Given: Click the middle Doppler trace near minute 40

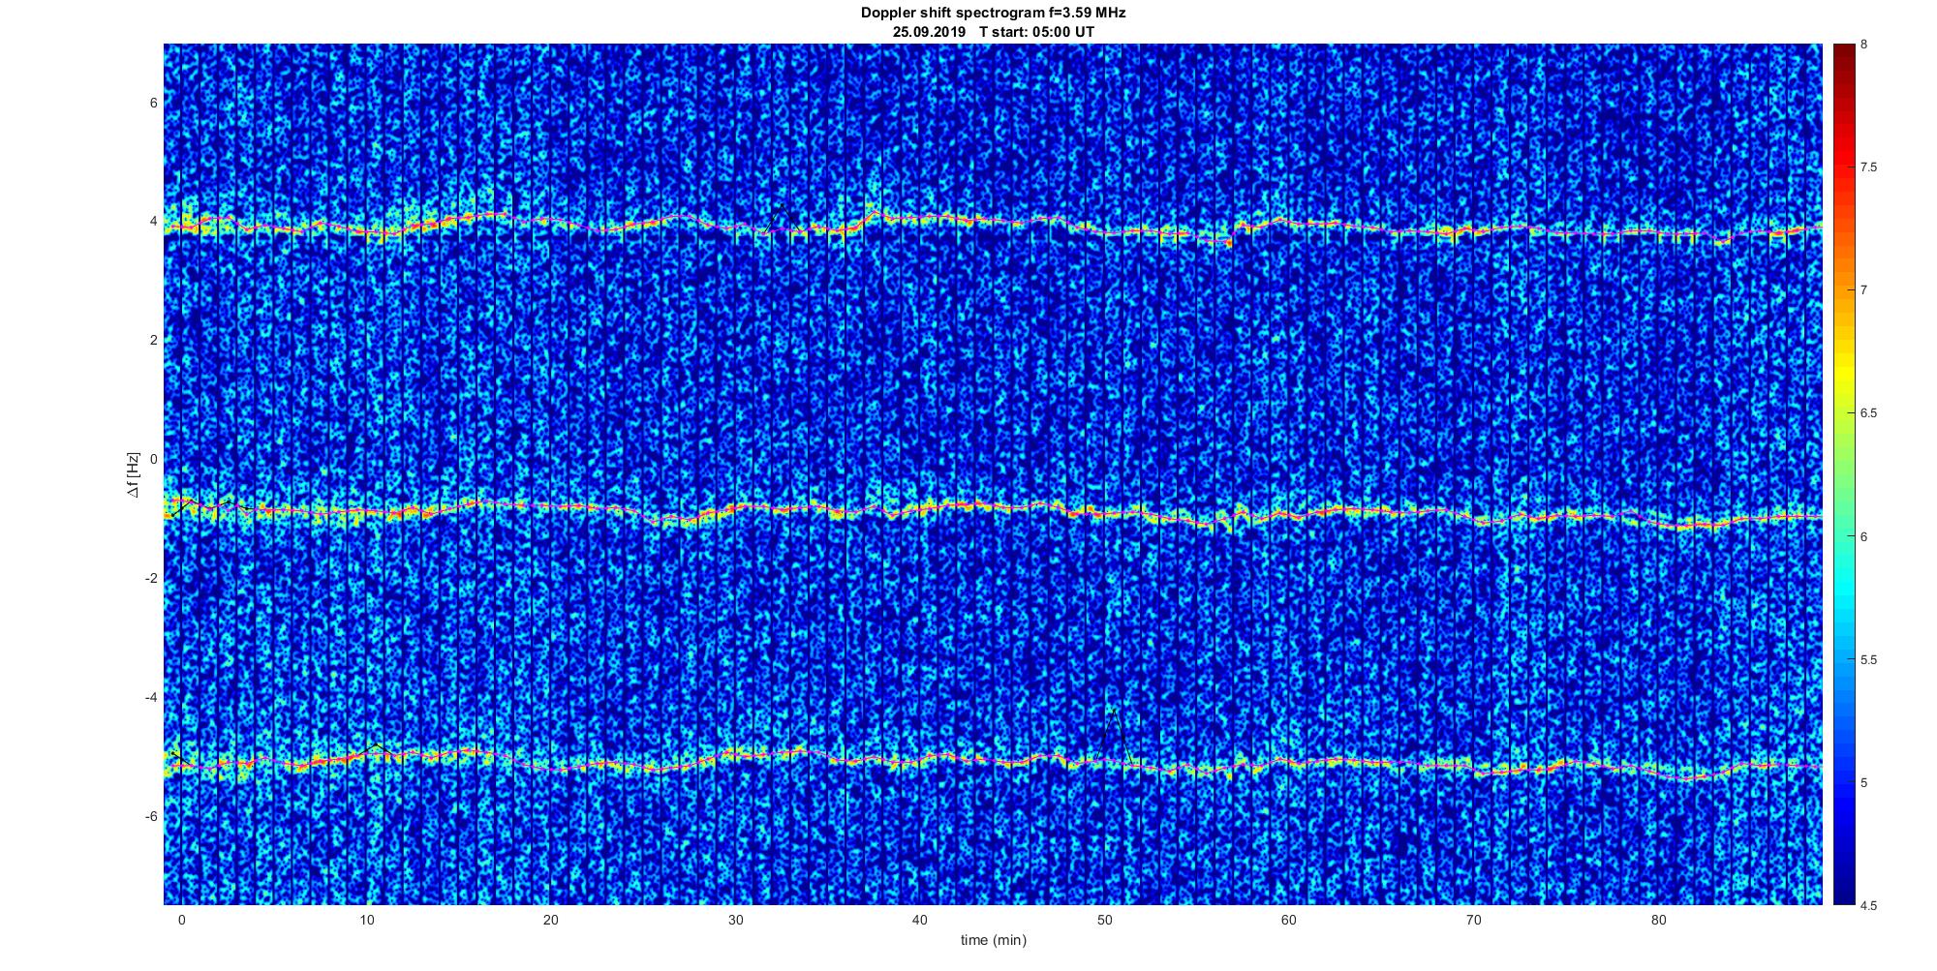Looking at the screenshot, I should pos(920,507).
